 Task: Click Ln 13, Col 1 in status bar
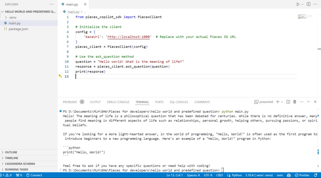click(x=174, y=175)
